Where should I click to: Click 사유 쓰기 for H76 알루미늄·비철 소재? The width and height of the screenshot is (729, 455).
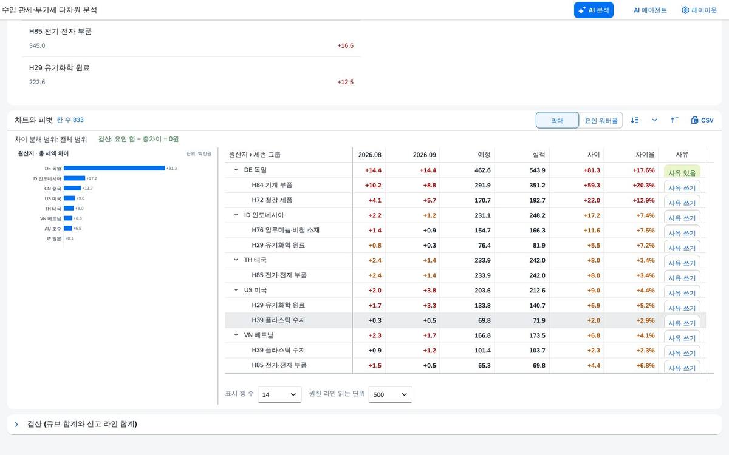click(682, 231)
